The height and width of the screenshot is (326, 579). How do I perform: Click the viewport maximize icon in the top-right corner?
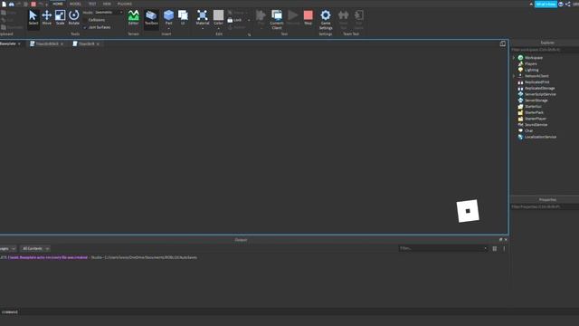(x=503, y=43)
